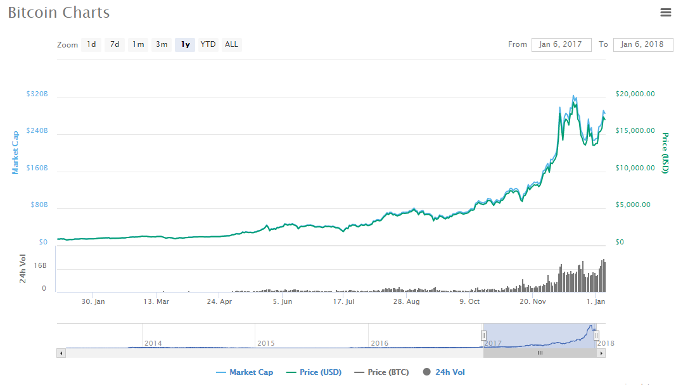Click the $5,000.00 price axis label
676x385 pixels.
click(x=633, y=205)
